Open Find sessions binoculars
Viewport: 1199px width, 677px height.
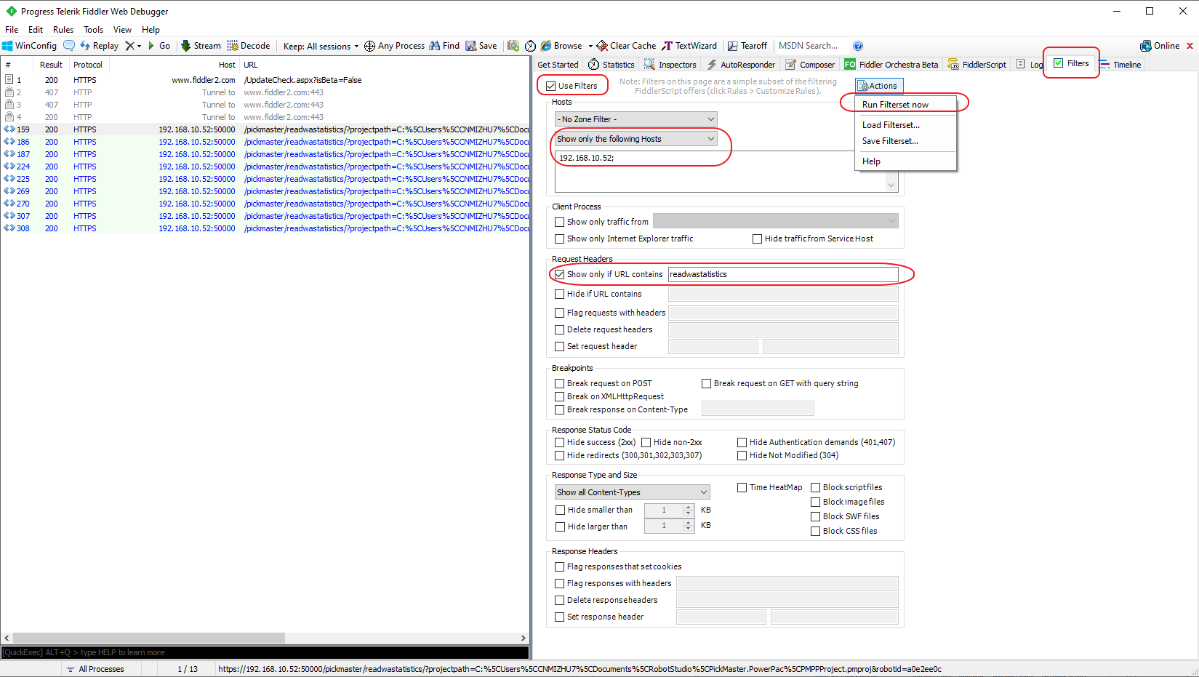444,46
